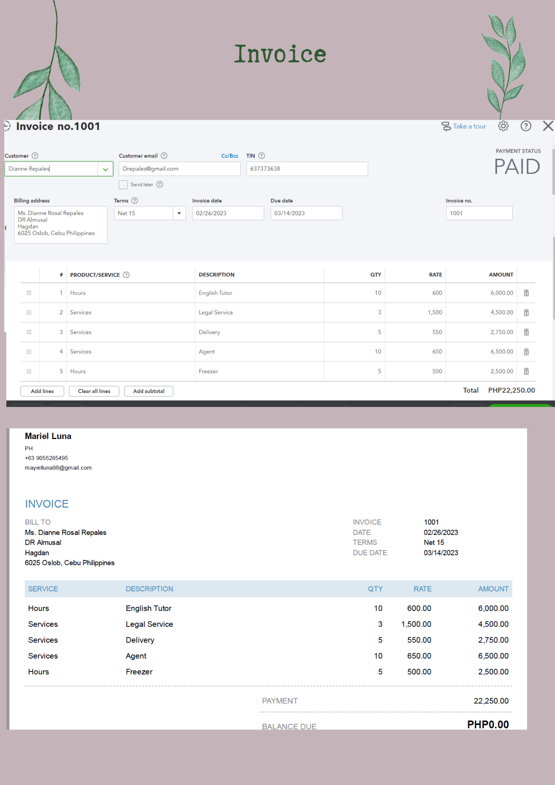Delete the Delivery line with trash icon

pos(526,332)
